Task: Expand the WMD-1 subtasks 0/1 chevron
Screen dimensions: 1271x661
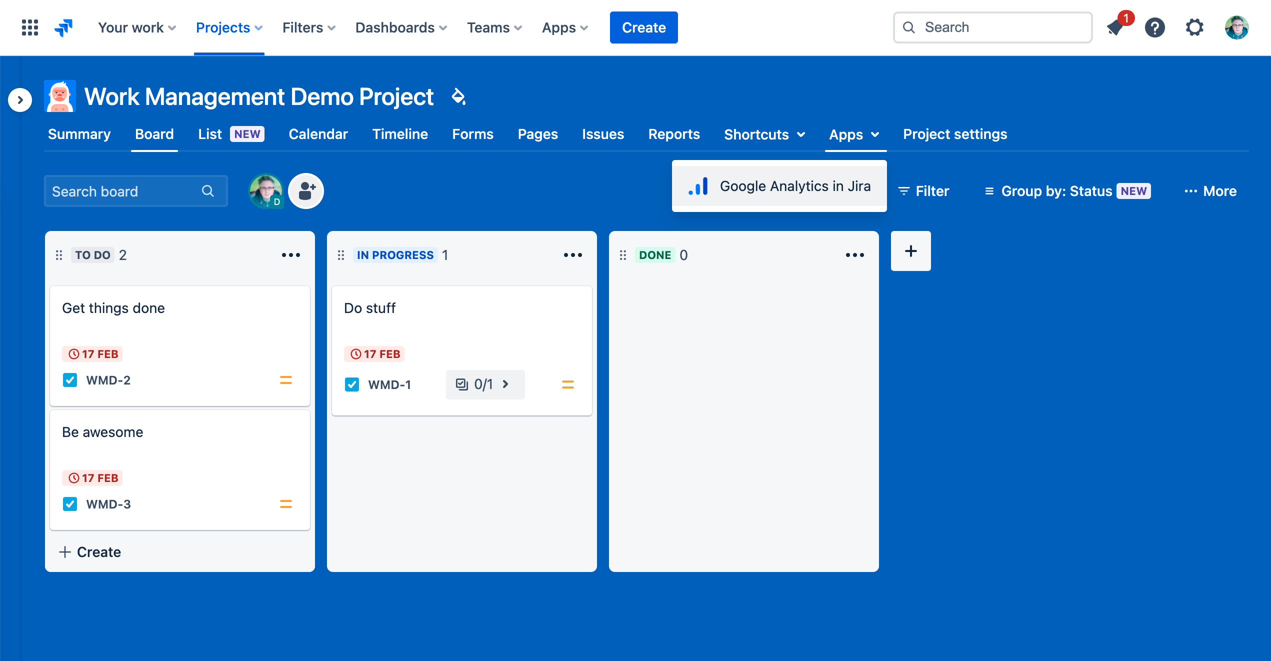Action: coord(505,384)
